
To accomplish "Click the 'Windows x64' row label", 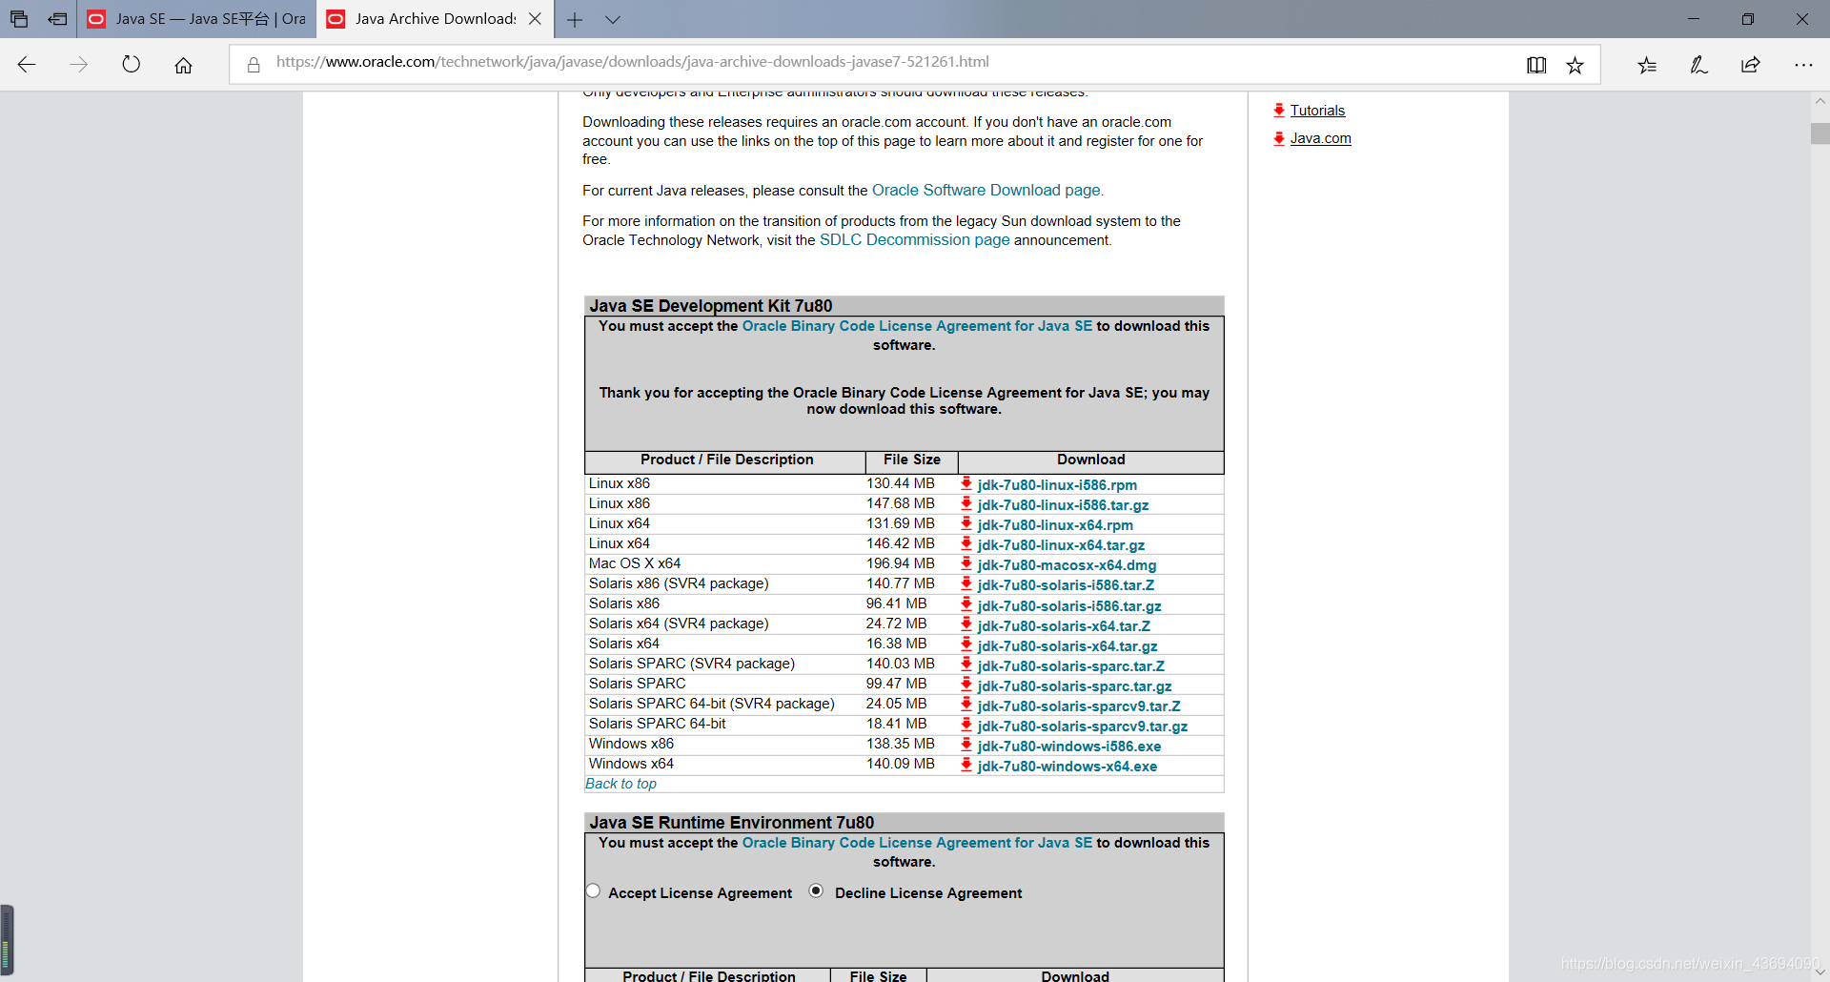I will [631, 764].
